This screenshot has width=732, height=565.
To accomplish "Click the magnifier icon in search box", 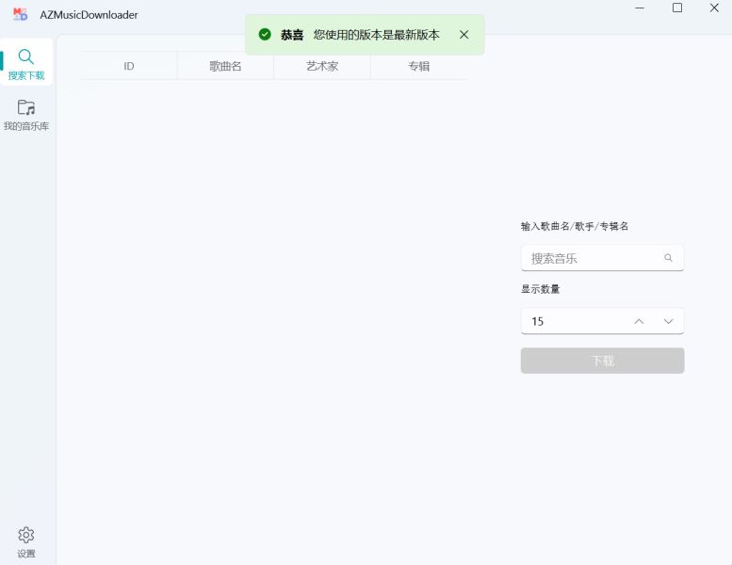I will [668, 257].
